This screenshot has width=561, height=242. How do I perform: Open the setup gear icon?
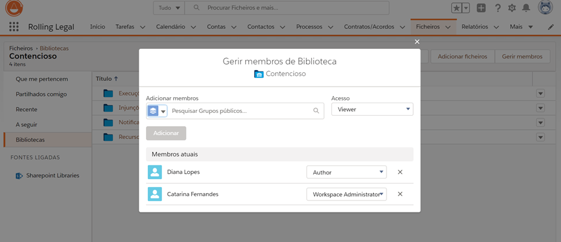point(512,8)
